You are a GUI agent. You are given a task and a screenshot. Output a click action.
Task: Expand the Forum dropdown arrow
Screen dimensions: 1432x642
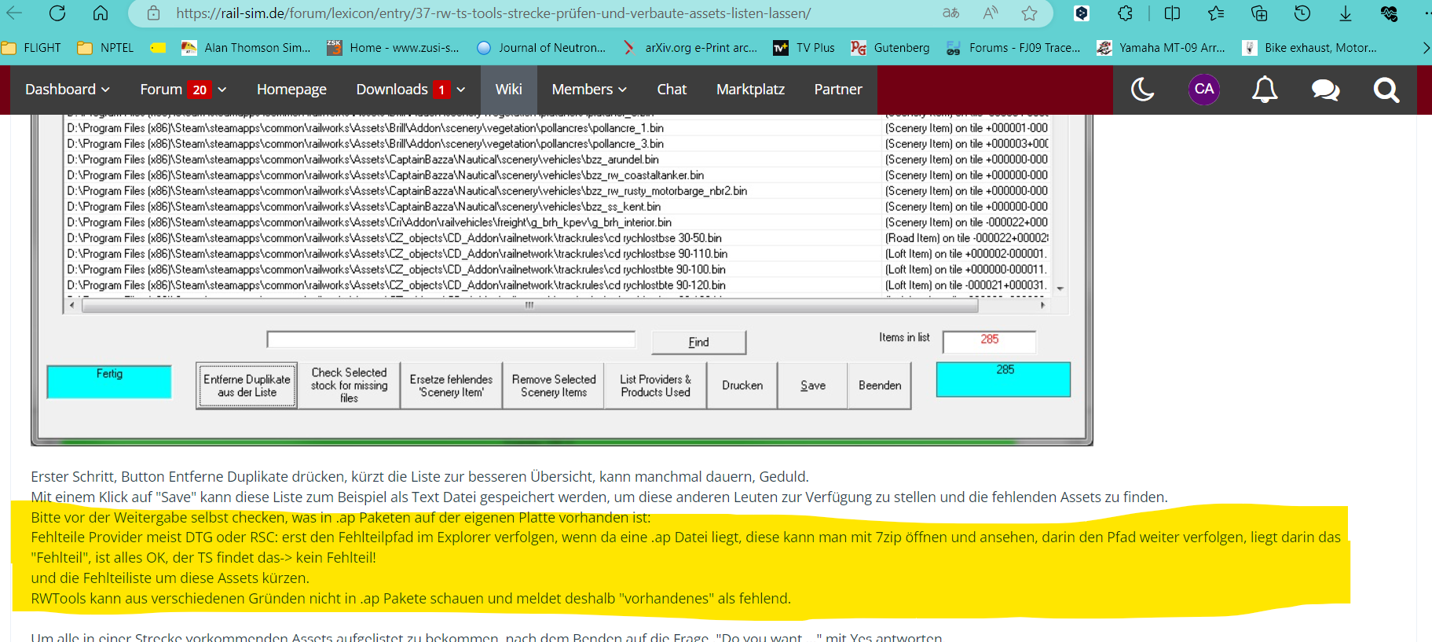tap(222, 90)
